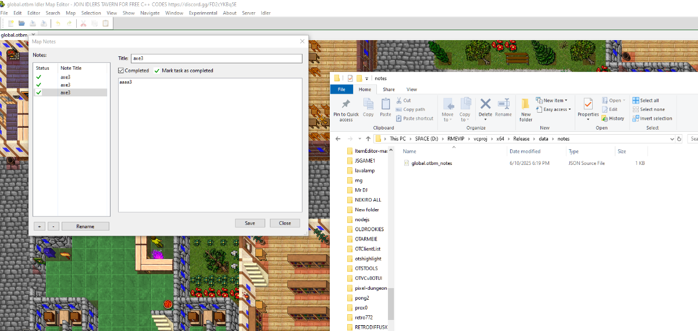Go up one folder with Up arrow
The height and width of the screenshot is (331, 698).
click(x=368, y=139)
